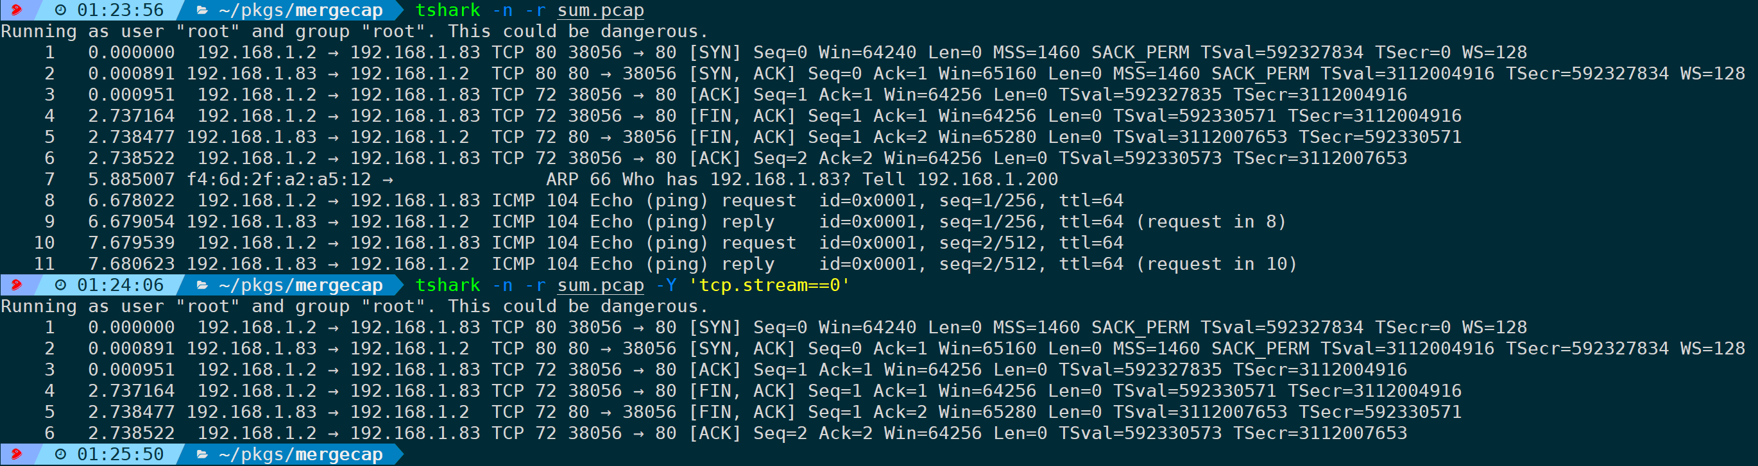Click ~/pkgs/mergecap path in the last prompt
This screenshot has height=466, width=1758.
[301, 454]
